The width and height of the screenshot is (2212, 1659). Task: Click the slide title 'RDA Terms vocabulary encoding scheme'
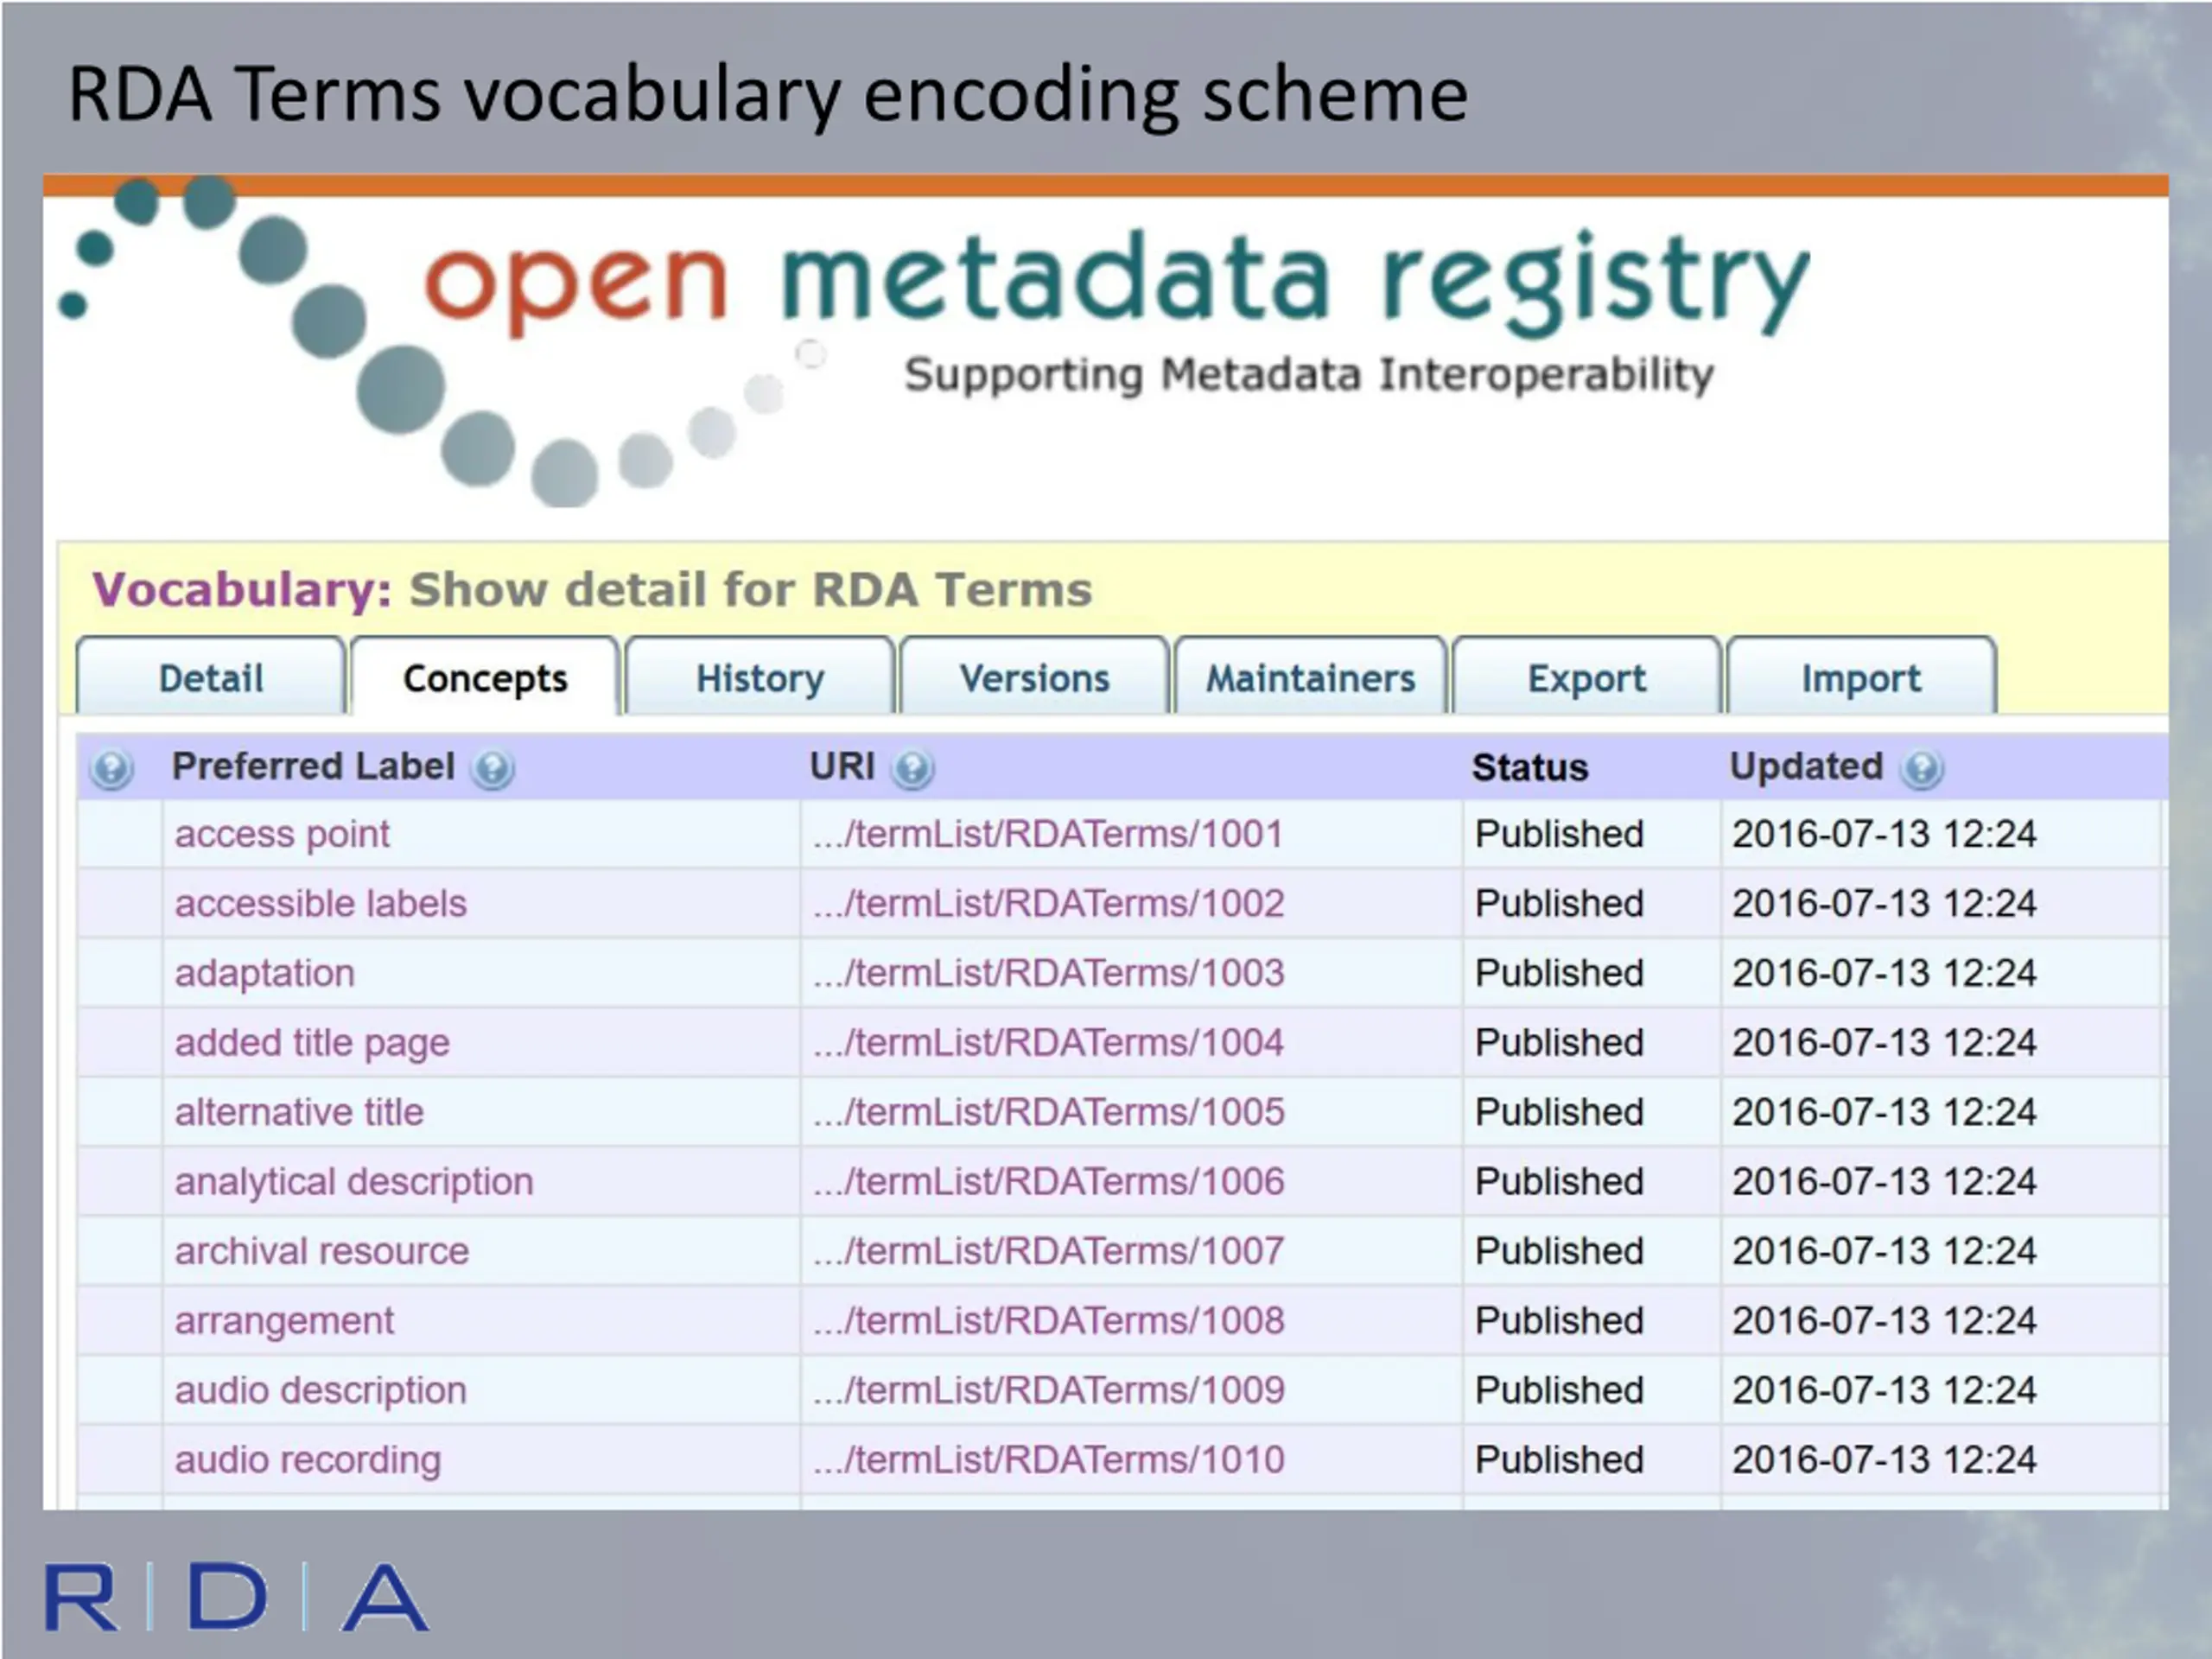click(x=768, y=94)
